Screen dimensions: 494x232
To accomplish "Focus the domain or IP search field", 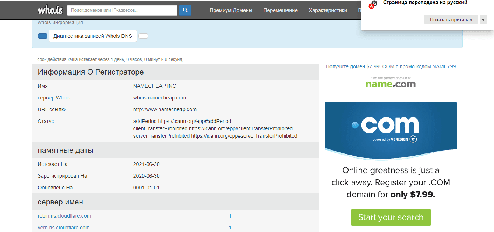I will pyautogui.click(x=122, y=10).
